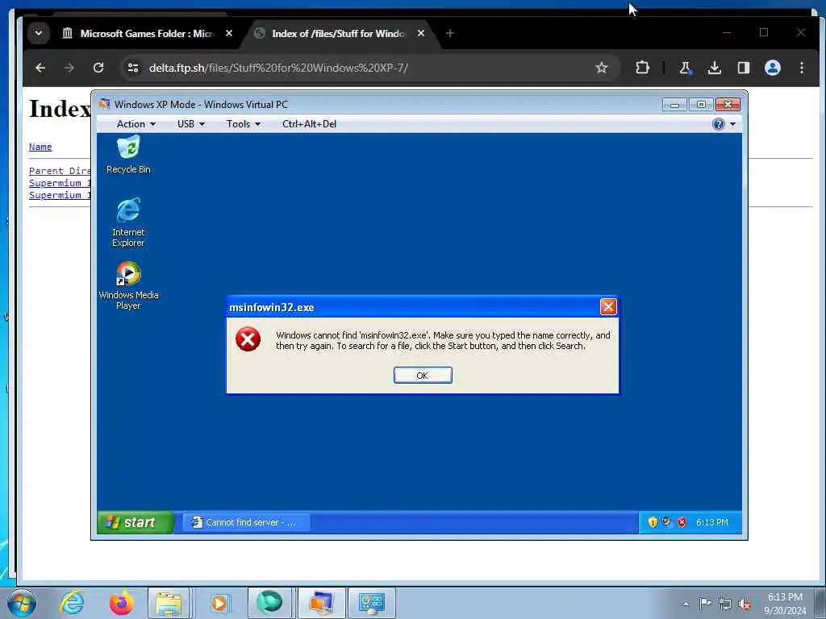Viewport: 826px width, 619px height.
Task: Reload the browser page
Action: click(x=98, y=68)
